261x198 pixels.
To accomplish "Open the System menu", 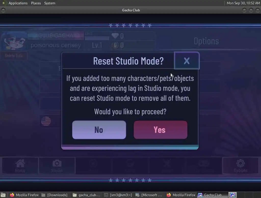I will [x=50, y=3].
